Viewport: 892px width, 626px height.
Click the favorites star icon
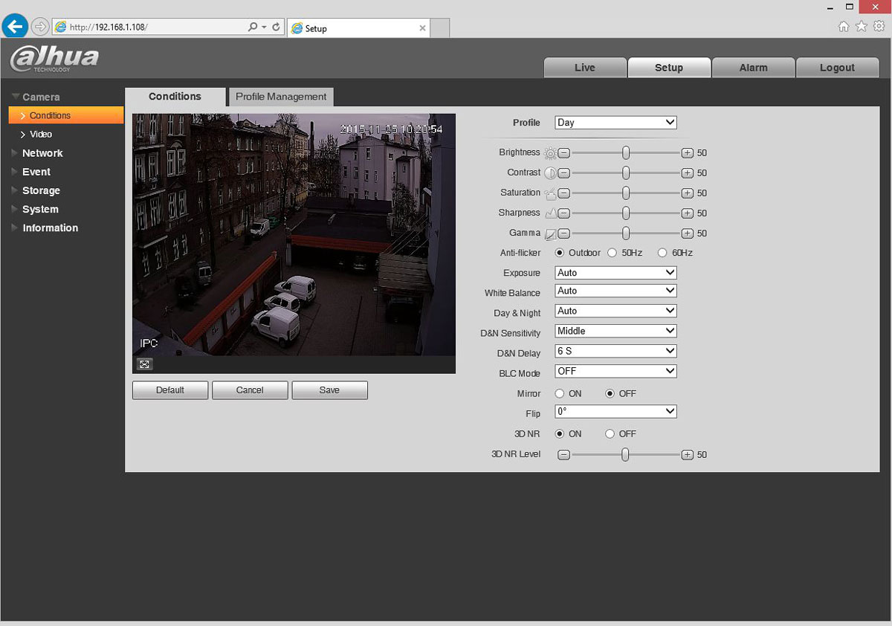coord(862,26)
